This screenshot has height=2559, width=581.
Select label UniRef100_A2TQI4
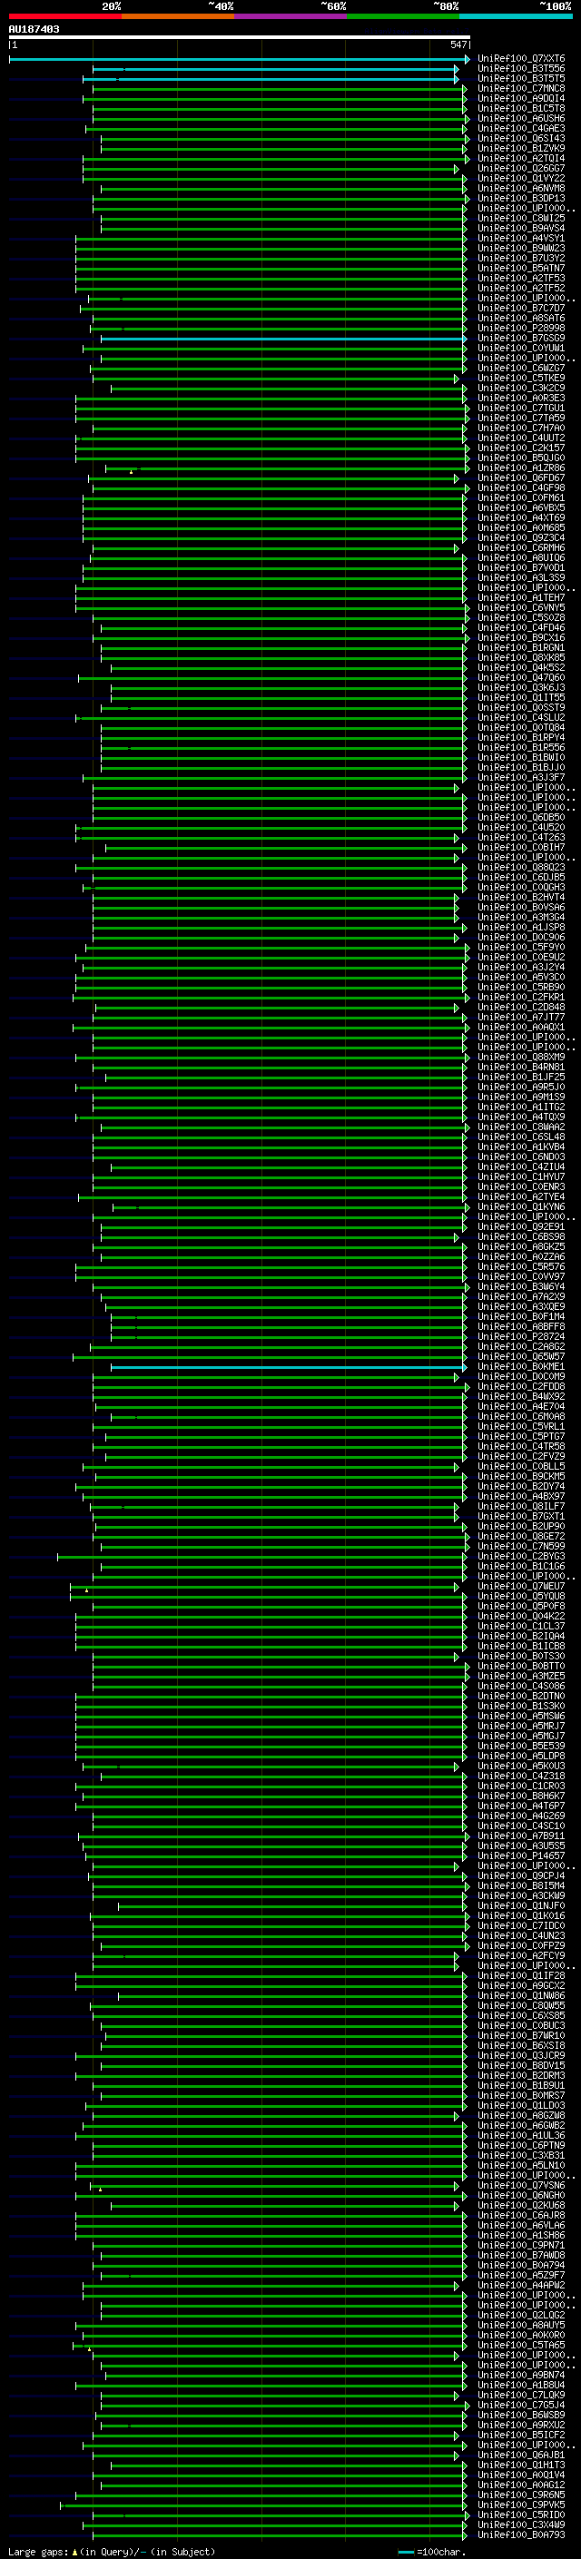(x=521, y=158)
